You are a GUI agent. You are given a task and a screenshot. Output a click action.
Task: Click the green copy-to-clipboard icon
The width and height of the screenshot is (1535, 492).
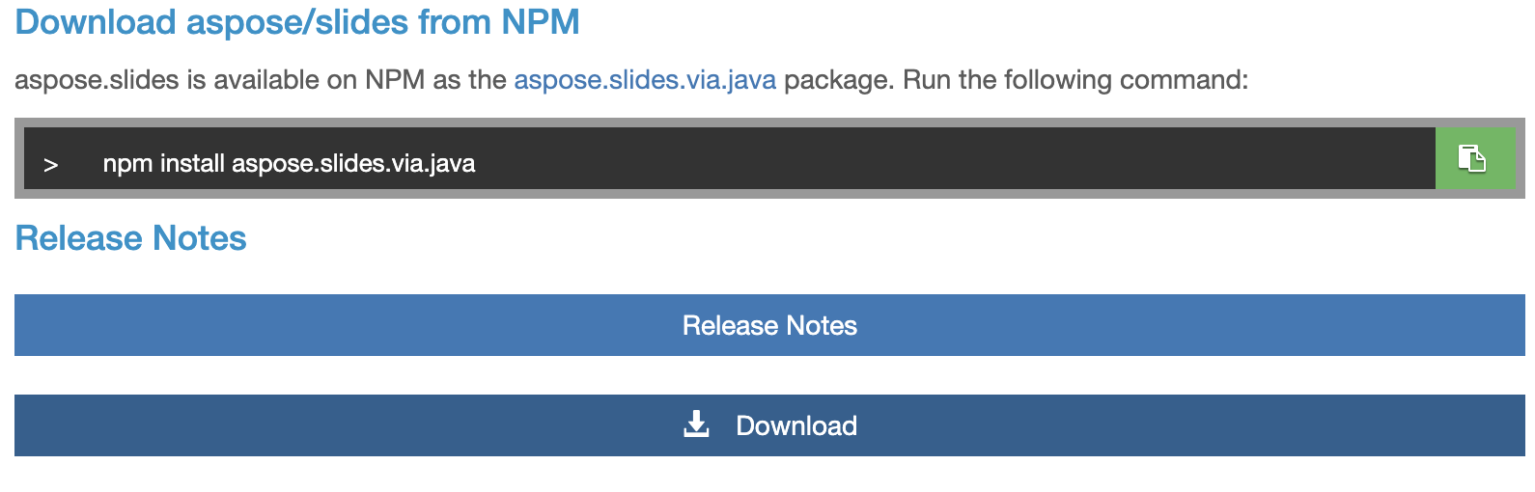(x=1474, y=158)
